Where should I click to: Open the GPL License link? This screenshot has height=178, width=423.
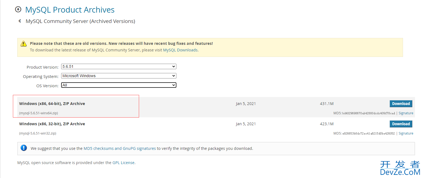123,163
